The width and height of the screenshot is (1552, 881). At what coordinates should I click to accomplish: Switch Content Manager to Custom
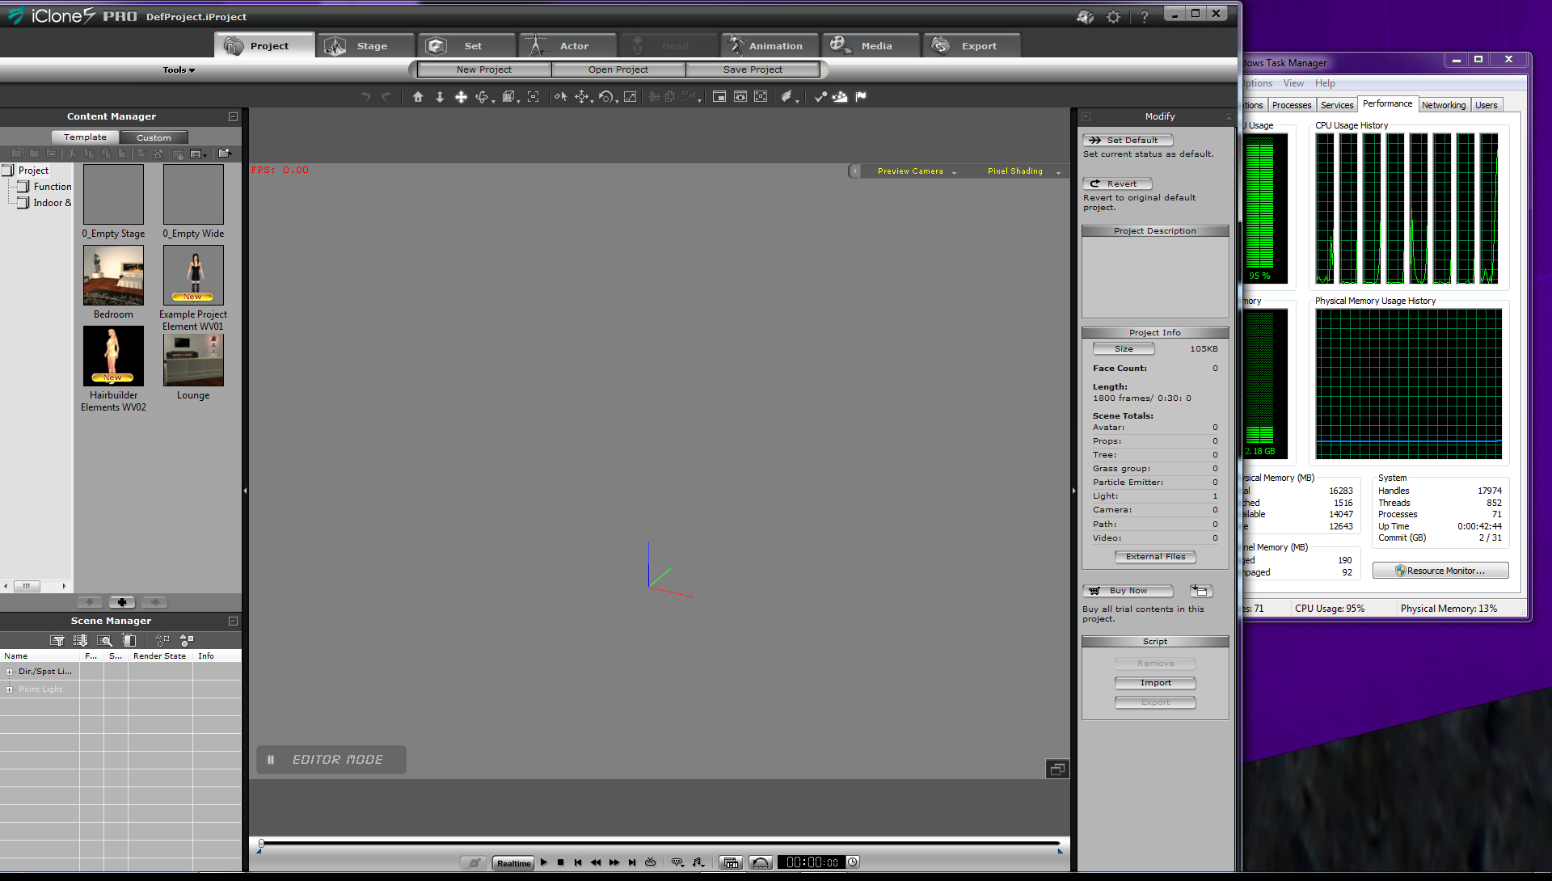tap(154, 137)
